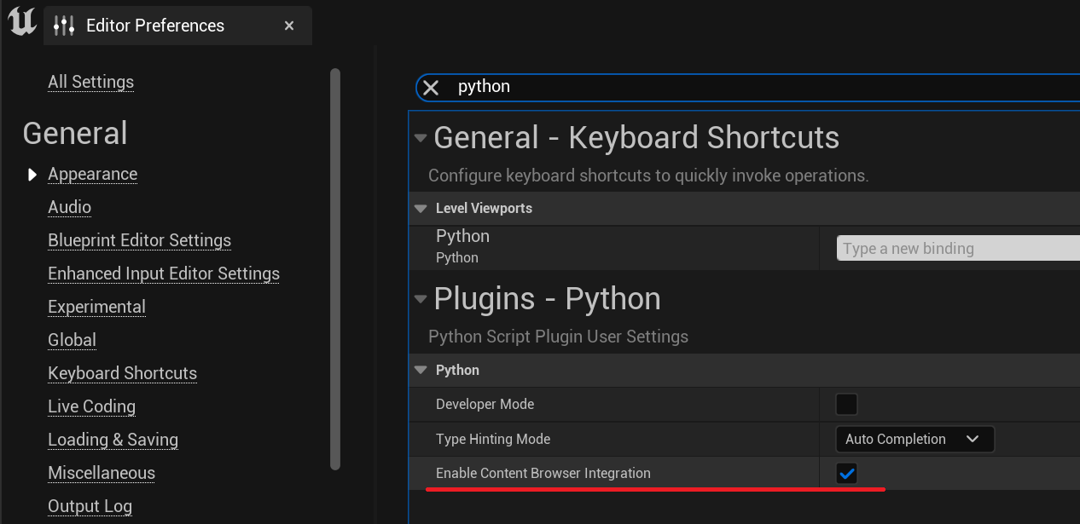Collapse the Python settings category

[420, 370]
